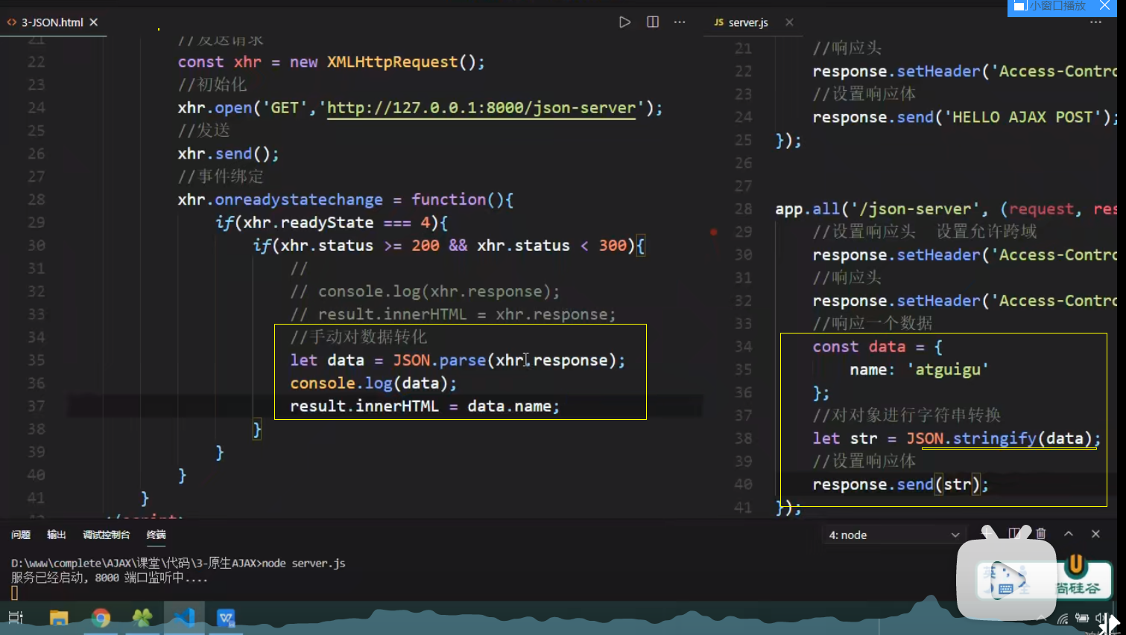
Task: Place cursor on 'xhr.send();' in line 26
Action: 228,153
